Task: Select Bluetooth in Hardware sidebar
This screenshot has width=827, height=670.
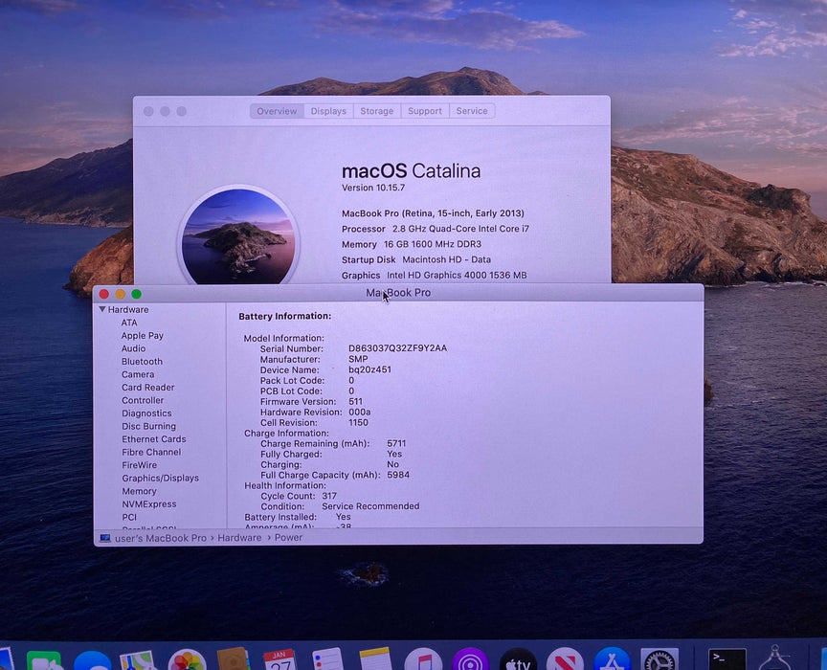Action: point(142,362)
